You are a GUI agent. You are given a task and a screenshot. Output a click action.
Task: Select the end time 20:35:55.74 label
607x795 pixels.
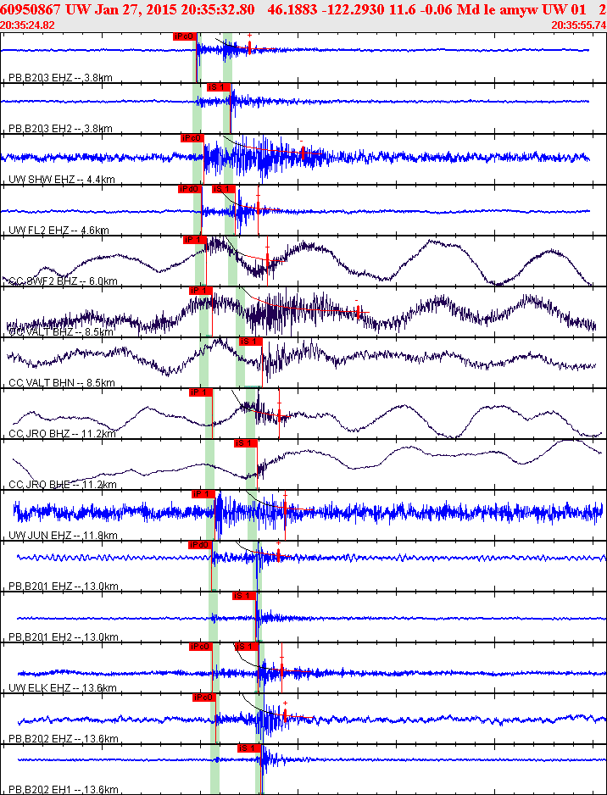[x=578, y=25]
